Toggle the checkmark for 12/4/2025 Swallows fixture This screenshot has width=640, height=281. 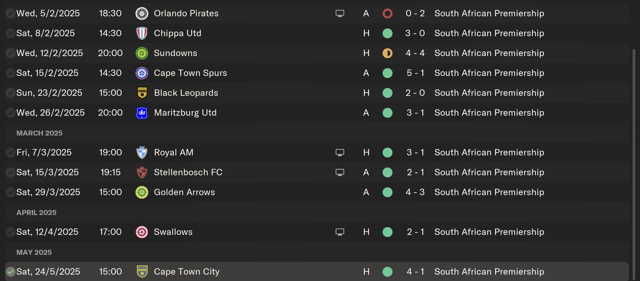click(x=11, y=232)
